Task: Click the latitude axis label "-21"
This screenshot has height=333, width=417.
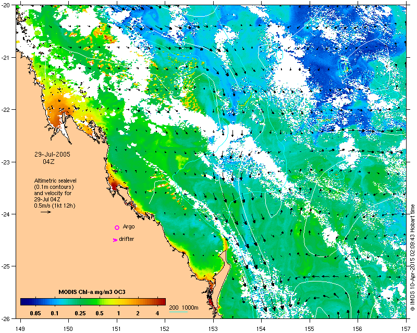Action: (6, 58)
